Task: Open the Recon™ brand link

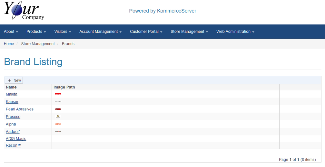Action: [14, 145]
